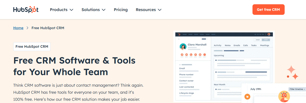Click the Free CRM Software & Tools heading

click(x=74, y=66)
